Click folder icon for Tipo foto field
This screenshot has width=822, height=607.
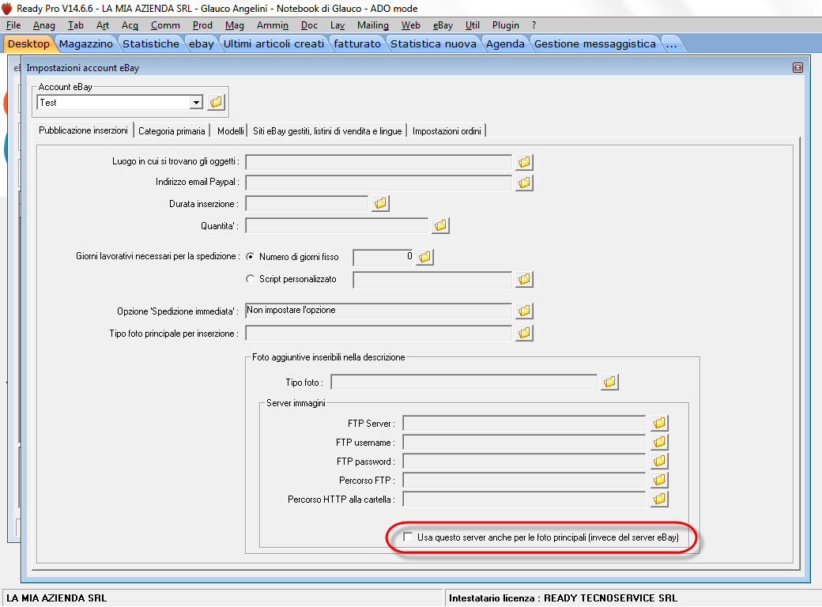click(x=609, y=382)
